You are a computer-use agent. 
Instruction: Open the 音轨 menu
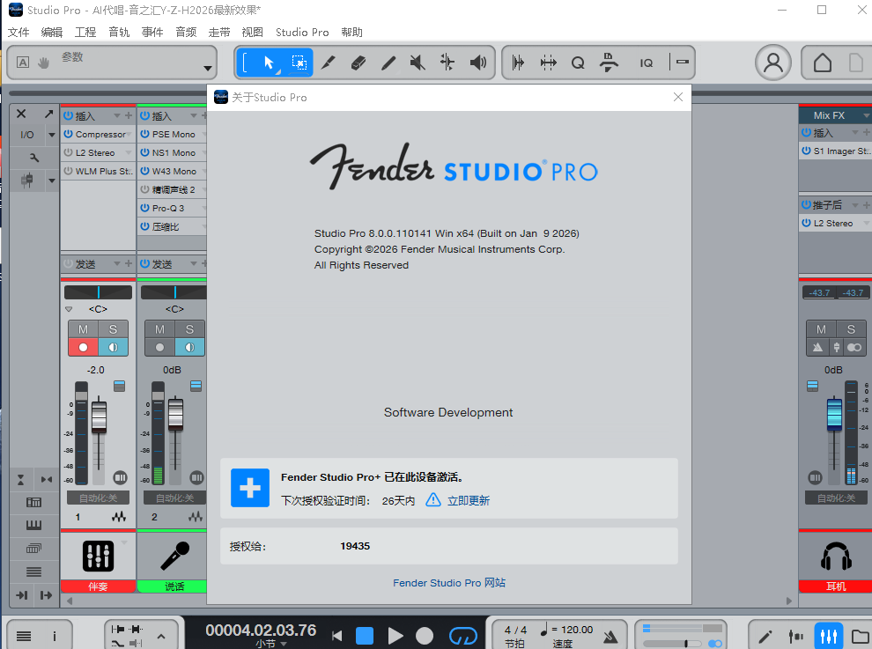coord(119,33)
